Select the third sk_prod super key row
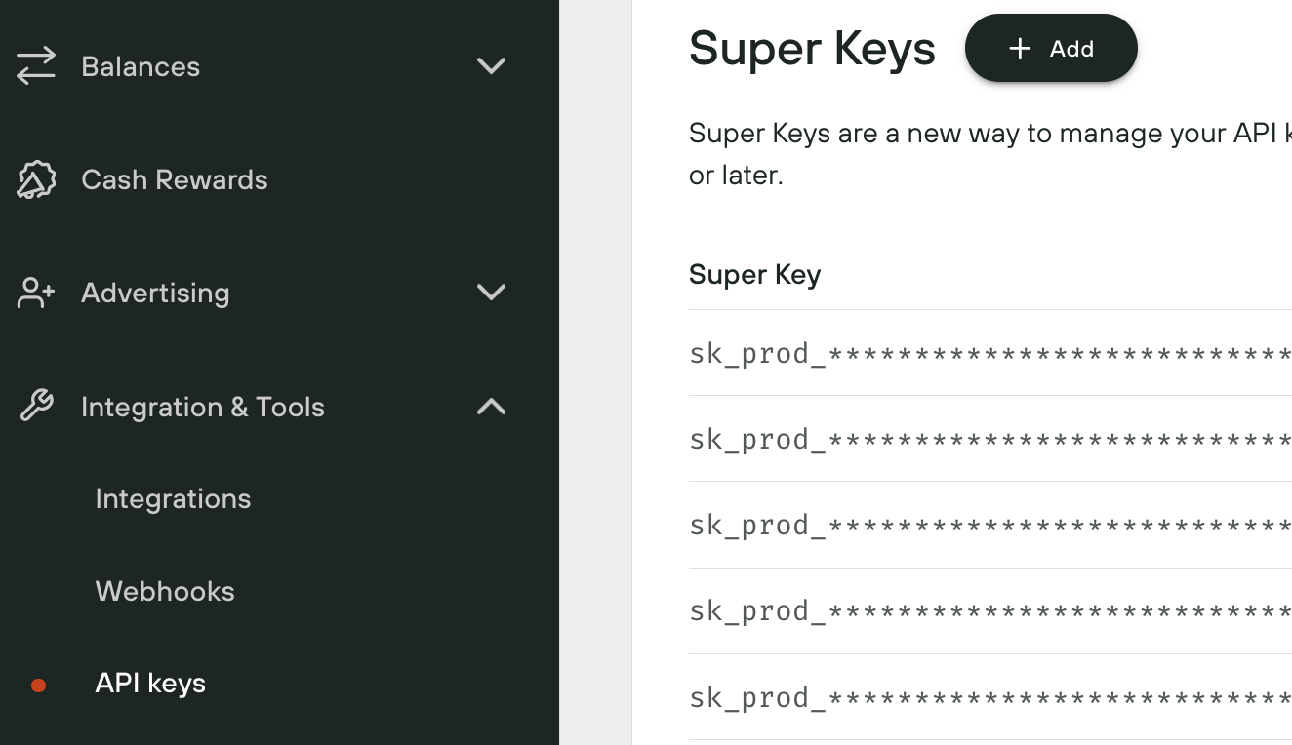Screen dimensions: 1292x745 point(989,525)
